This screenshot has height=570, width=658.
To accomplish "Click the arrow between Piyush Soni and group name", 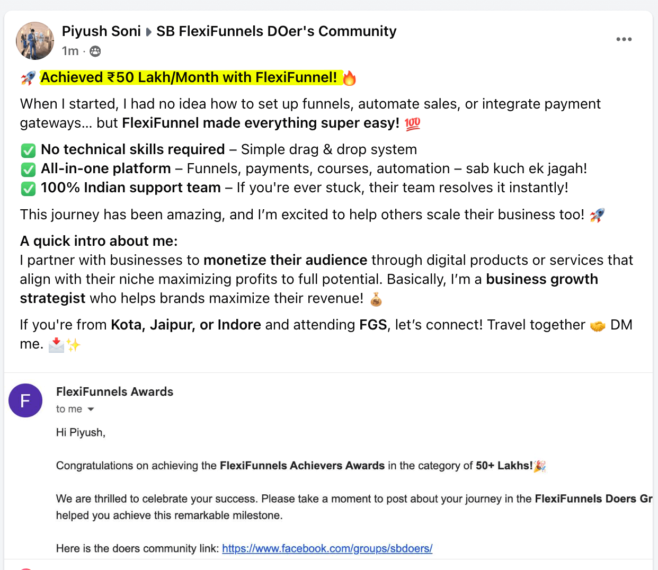I will tap(149, 32).
